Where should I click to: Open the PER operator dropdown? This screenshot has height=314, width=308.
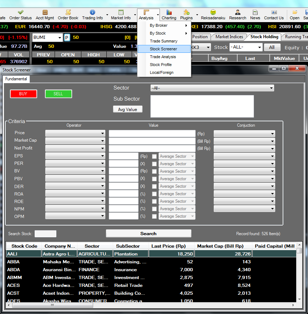coord(75,163)
